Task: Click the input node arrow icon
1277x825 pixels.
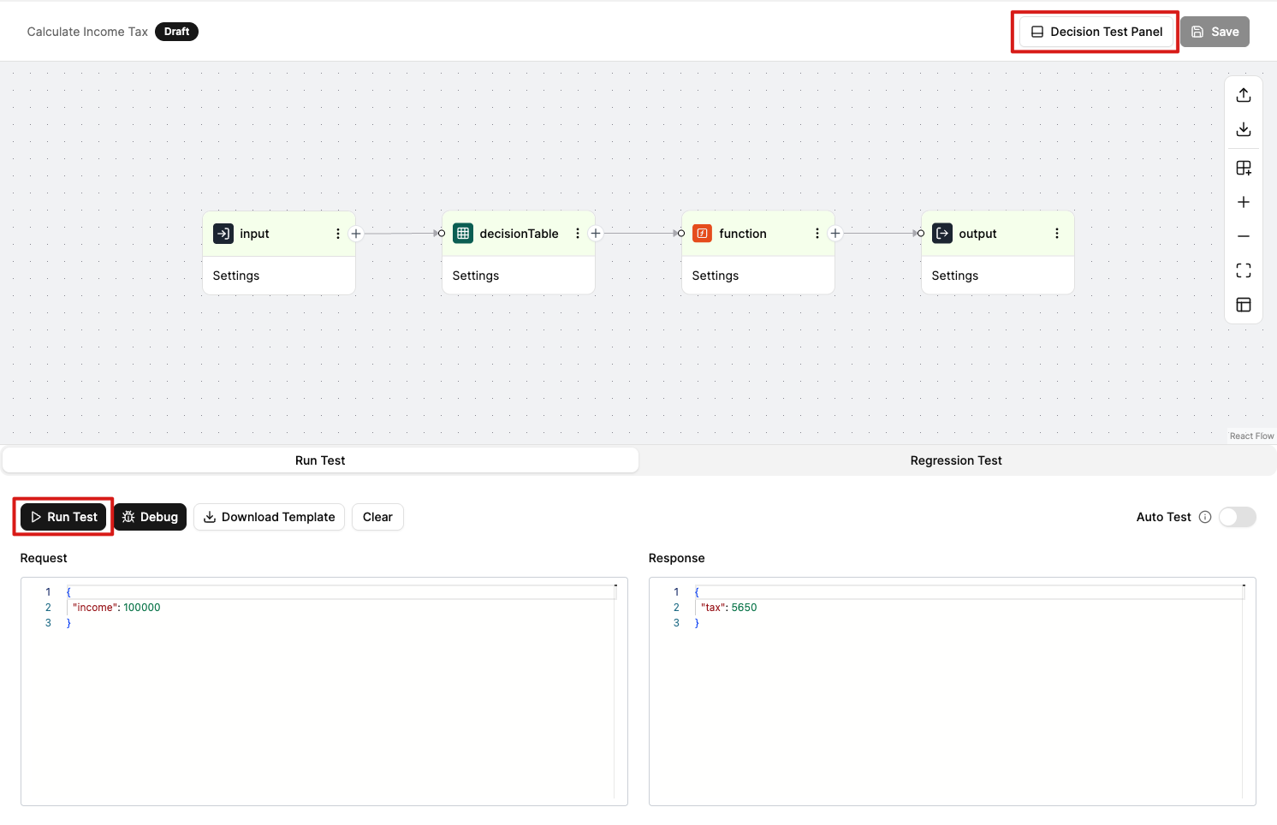Action: 223,234
